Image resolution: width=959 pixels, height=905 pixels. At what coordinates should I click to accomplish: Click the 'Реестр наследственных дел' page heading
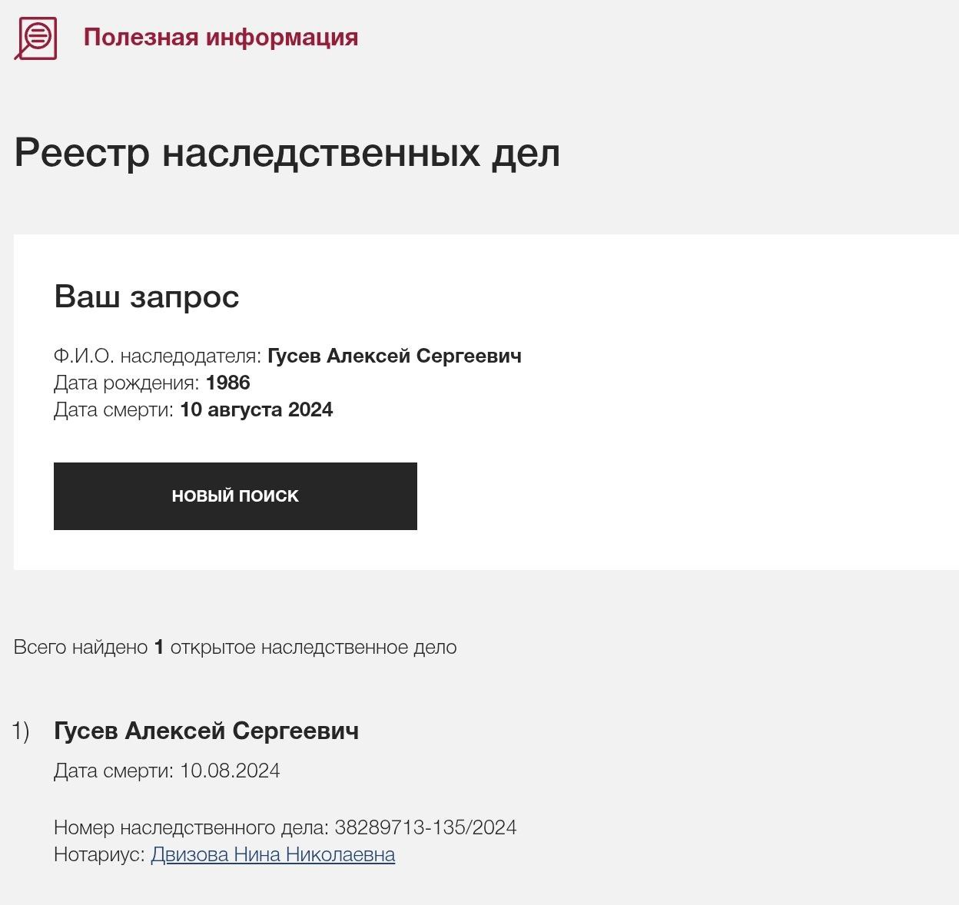(x=287, y=153)
